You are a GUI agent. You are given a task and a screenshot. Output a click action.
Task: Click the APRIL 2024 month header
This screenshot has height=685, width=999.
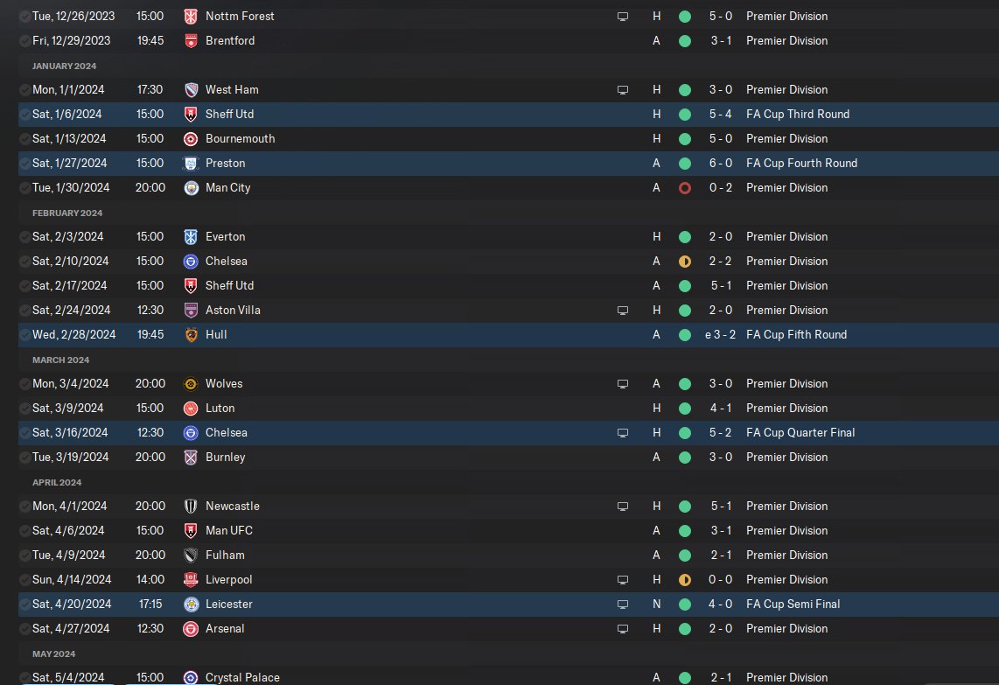(58, 482)
